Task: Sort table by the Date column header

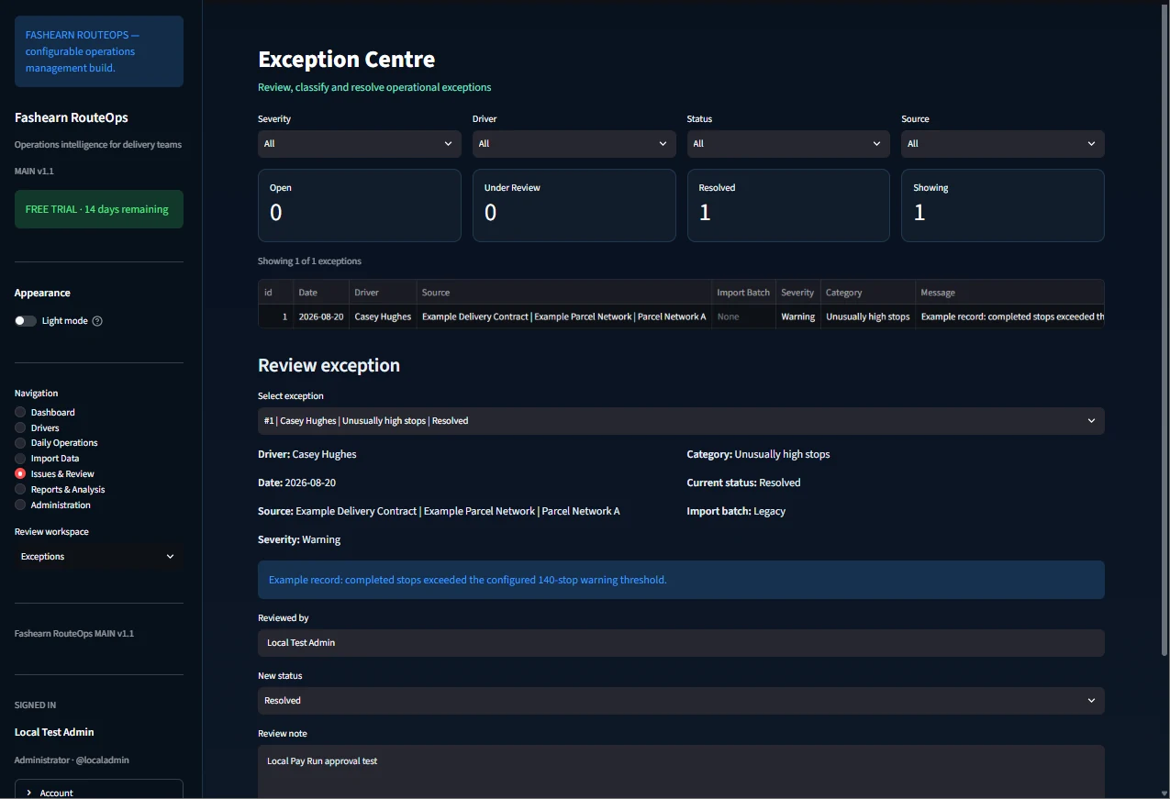Action: 321,293
